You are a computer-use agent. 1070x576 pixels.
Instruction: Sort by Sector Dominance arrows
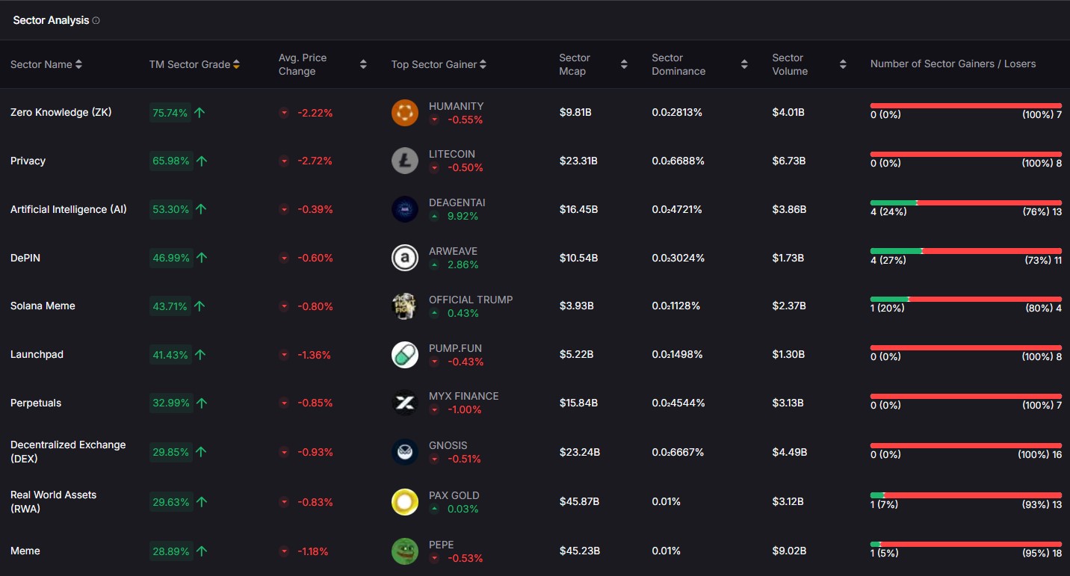tap(744, 64)
